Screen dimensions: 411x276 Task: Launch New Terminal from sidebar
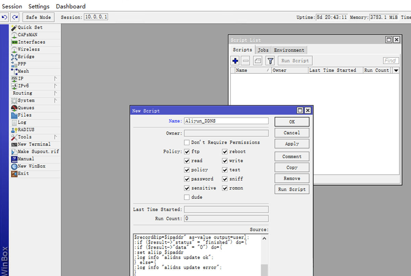[x=34, y=144]
